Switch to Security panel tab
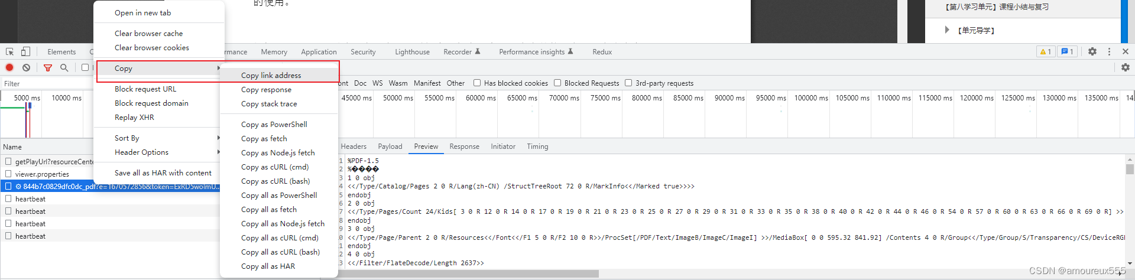 tap(363, 52)
